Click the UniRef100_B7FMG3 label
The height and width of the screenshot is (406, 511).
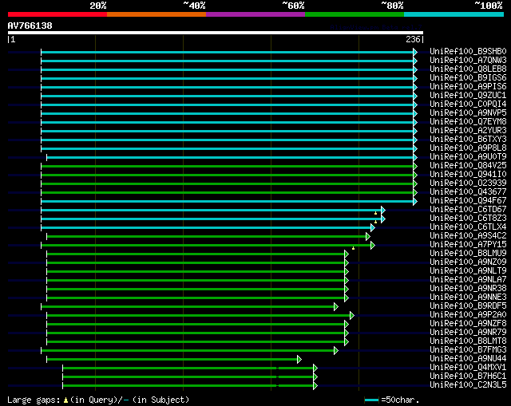coord(468,350)
